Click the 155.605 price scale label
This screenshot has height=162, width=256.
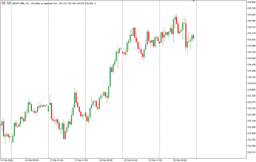pyautogui.click(x=251, y=14)
